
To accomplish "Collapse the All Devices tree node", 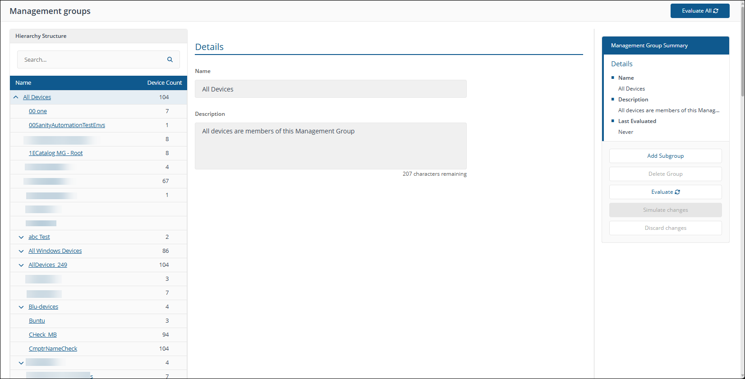I will click(x=16, y=97).
